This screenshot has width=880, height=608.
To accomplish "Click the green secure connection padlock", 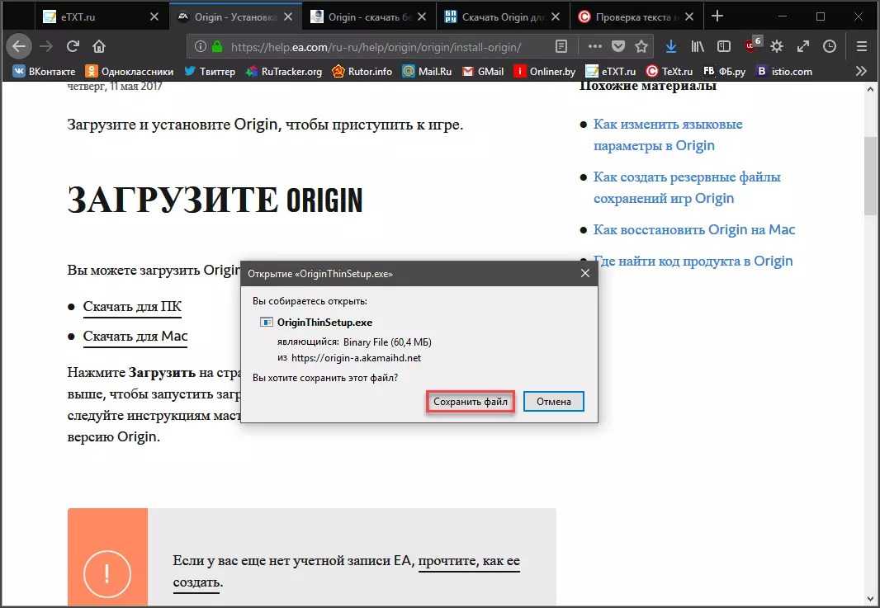I will click(x=218, y=47).
